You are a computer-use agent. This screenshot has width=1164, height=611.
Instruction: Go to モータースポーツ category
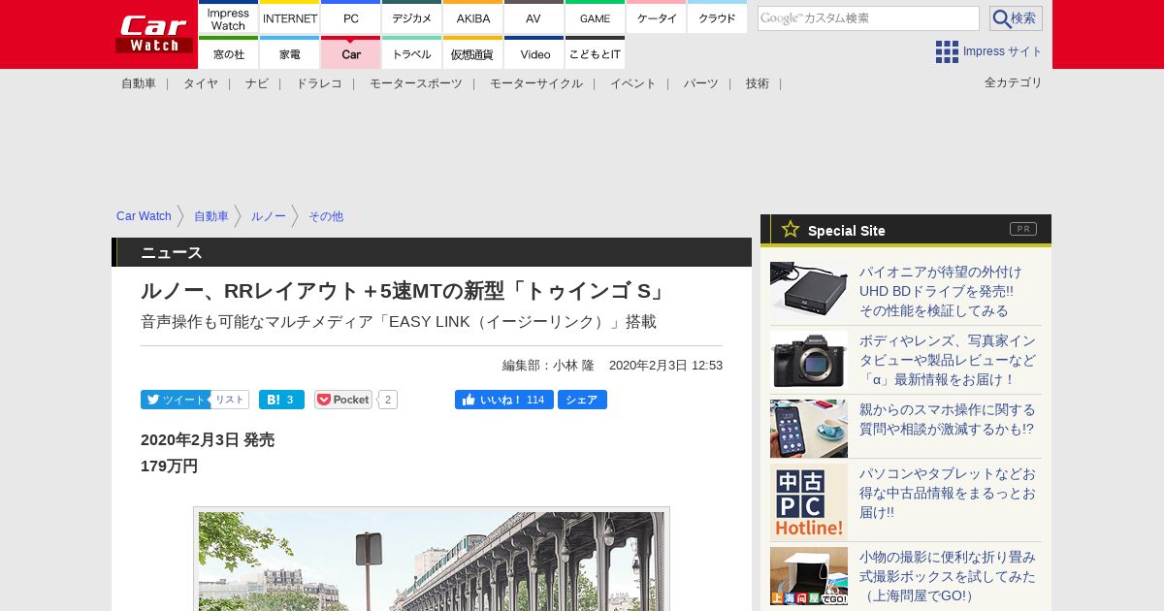click(416, 83)
